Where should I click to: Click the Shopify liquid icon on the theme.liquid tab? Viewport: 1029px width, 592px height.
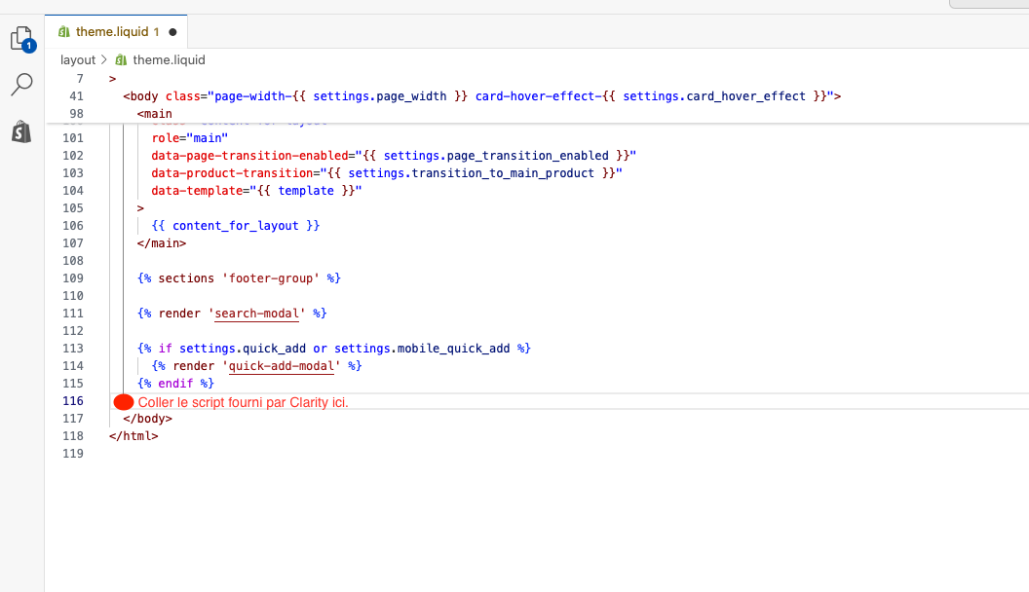click(64, 30)
